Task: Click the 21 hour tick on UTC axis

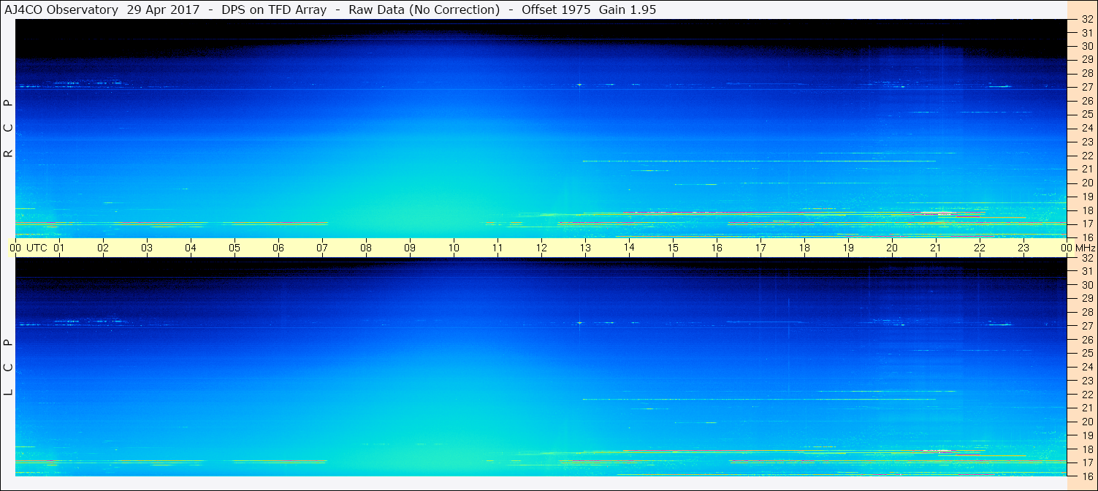Action: click(x=936, y=248)
